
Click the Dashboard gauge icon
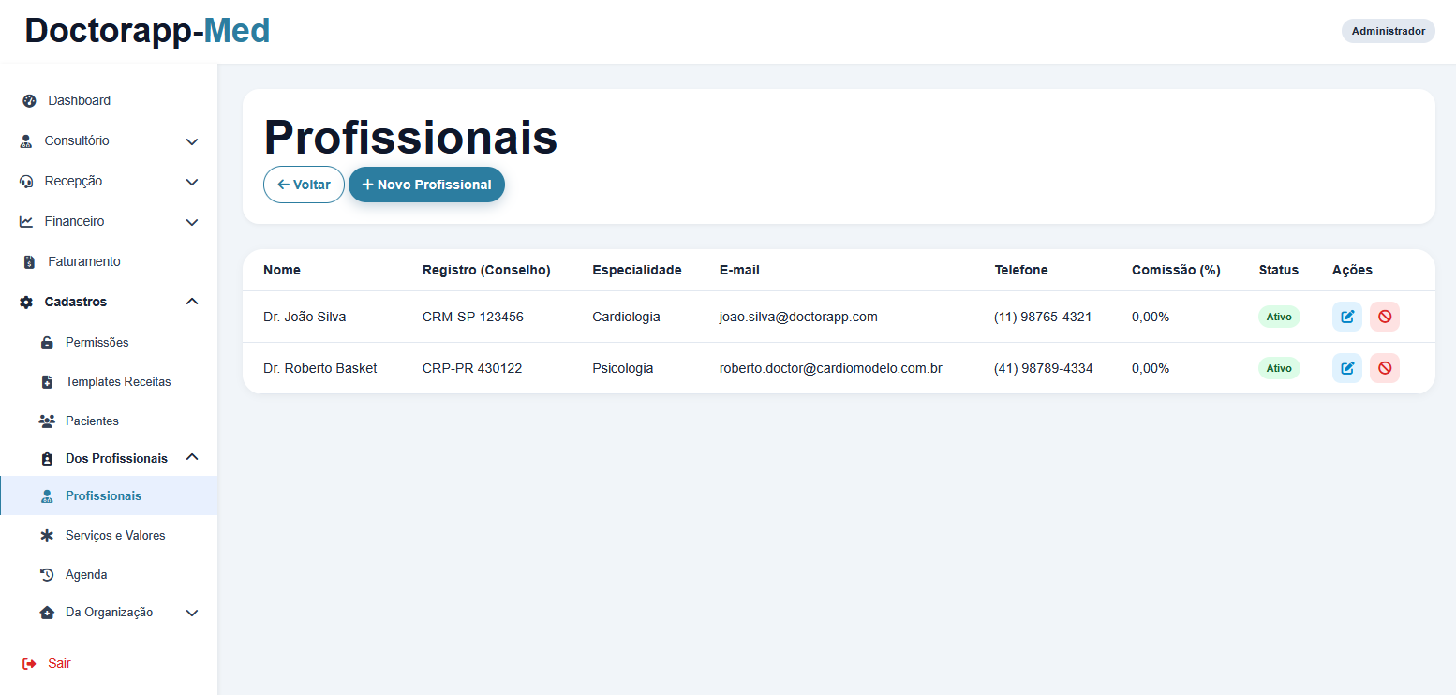point(29,101)
